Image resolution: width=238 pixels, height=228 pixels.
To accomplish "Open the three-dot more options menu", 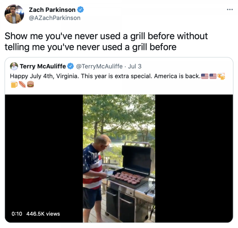I will pyautogui.click(x=230, y=9).
